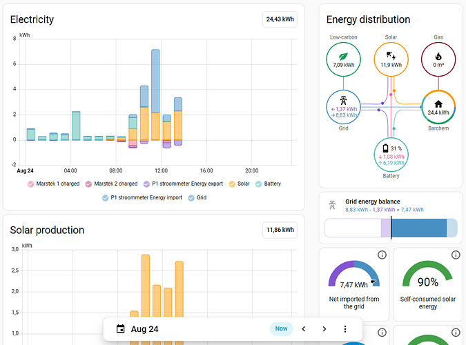
Task: Select the Grid transmission tower node
Action: click(343, 107)
